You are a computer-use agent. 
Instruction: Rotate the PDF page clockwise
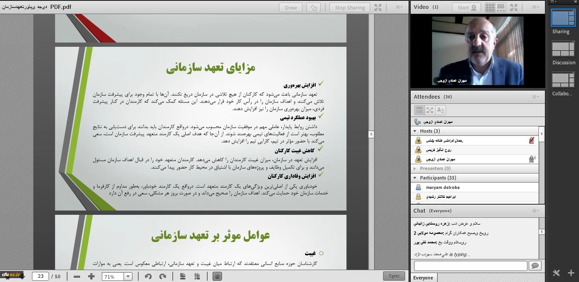click(162, 276)
